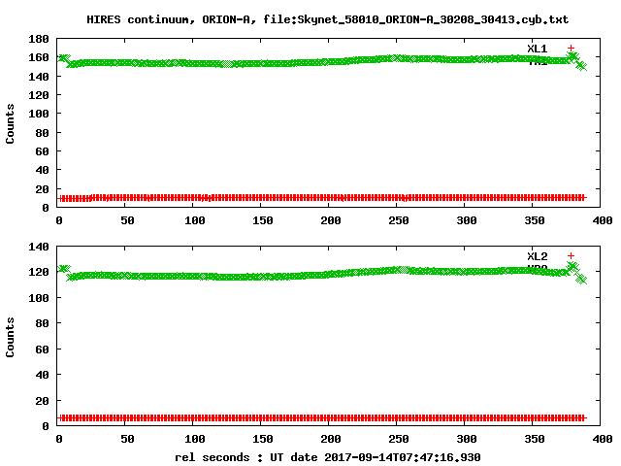Click the '250' x-axis tick under bottom plot
The height and width of the screenshot is (466, 621).
(399, 439)
